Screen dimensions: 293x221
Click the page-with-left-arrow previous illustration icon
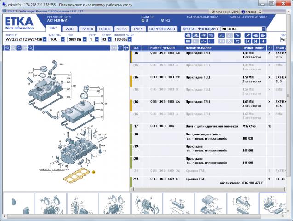pos(255,35)
